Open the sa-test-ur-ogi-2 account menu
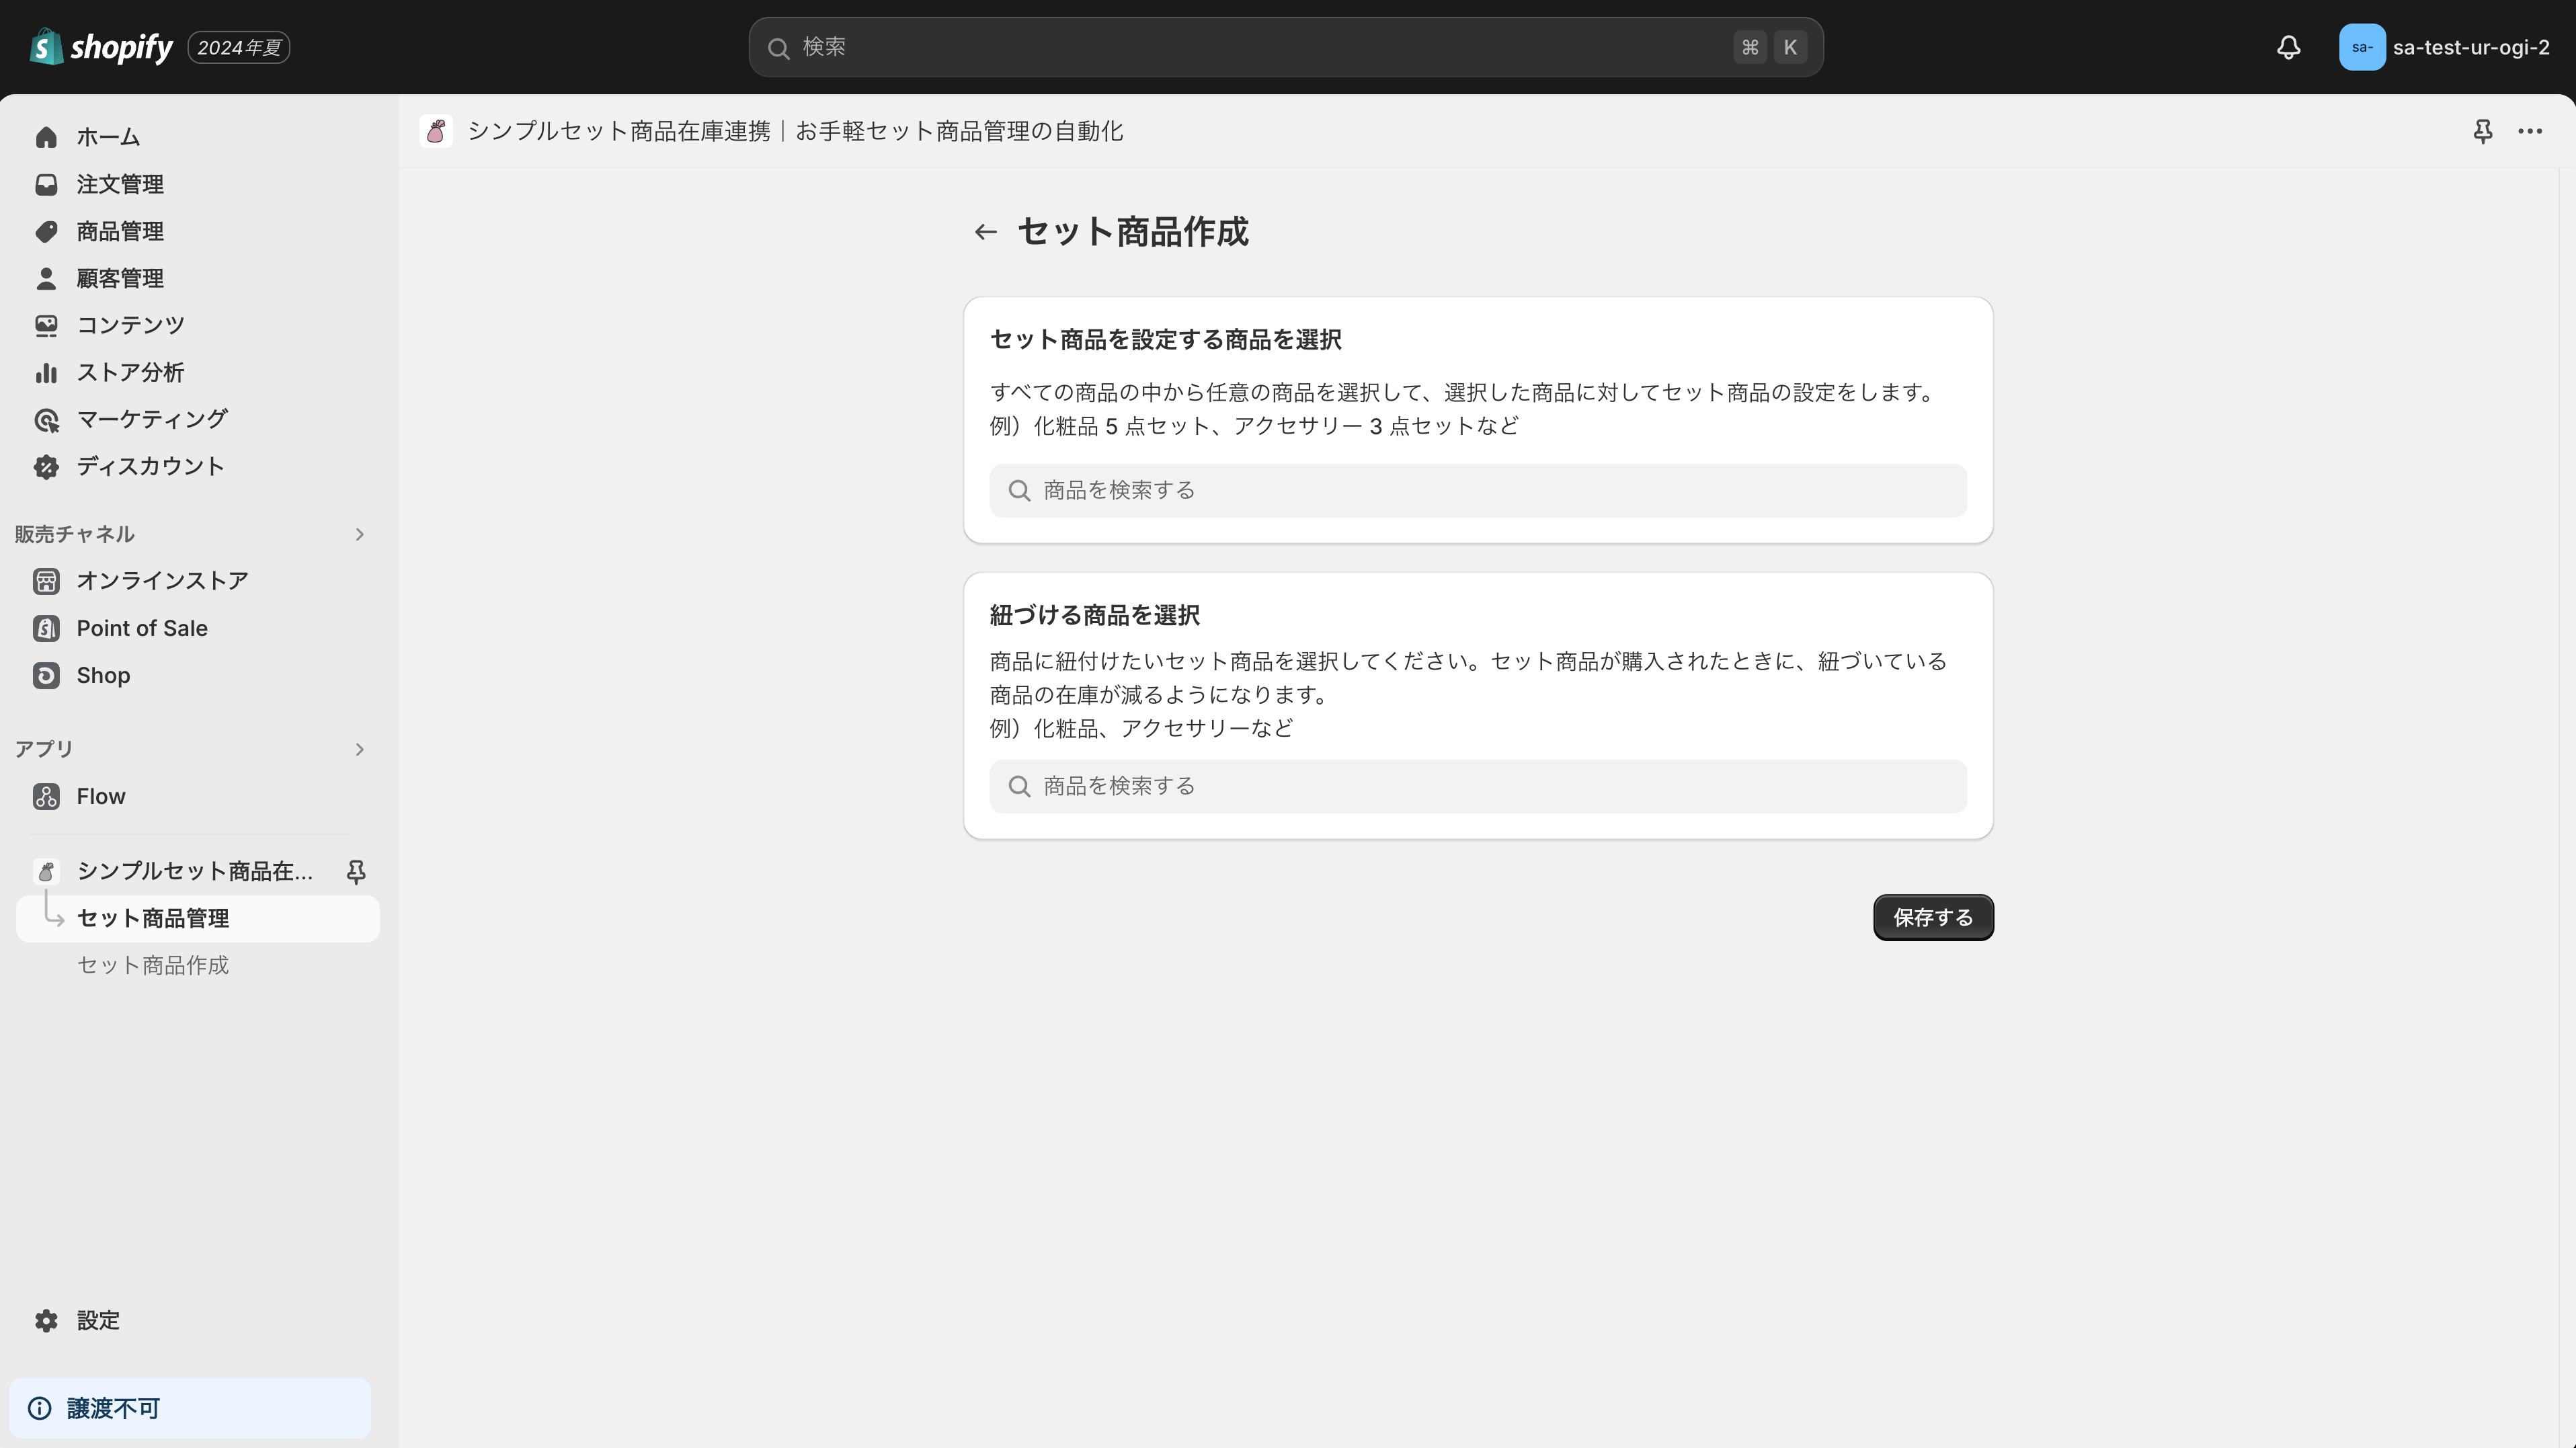Screen dimensions: 2576x1448 pos(2444,47)
